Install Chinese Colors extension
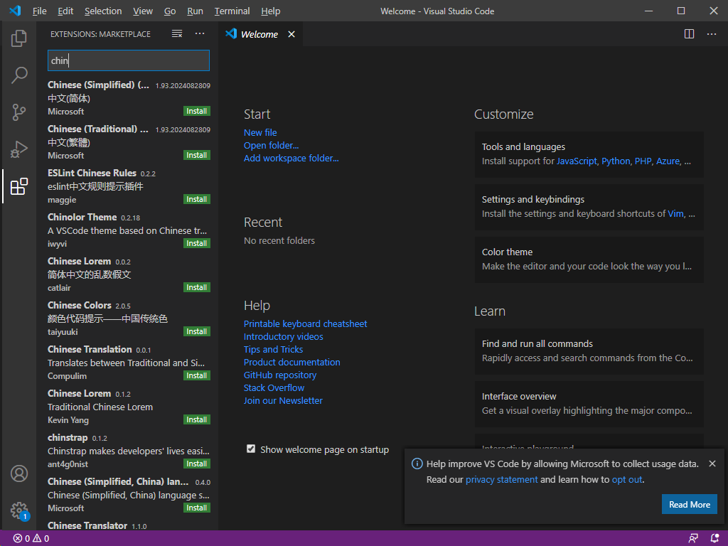Screen dimensions: 728x546 197,331
